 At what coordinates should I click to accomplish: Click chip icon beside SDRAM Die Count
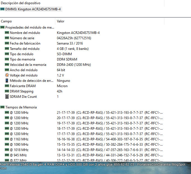(7, 96)
